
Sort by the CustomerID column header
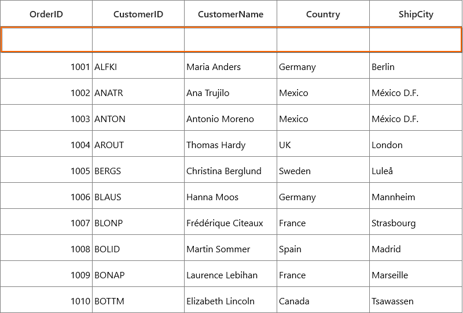[x=138, y=13]
